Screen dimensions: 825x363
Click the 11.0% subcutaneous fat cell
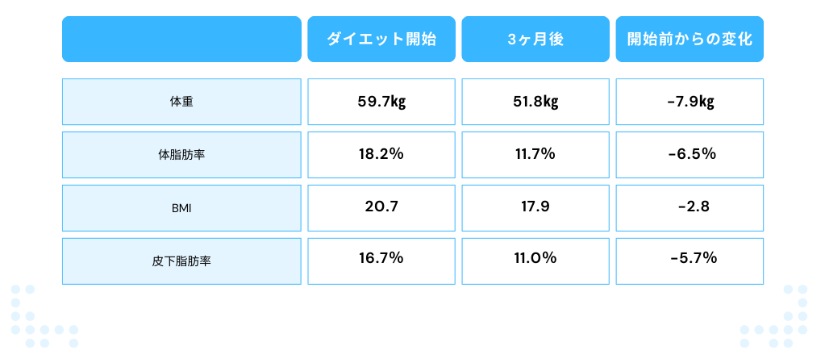click(535, 260)
